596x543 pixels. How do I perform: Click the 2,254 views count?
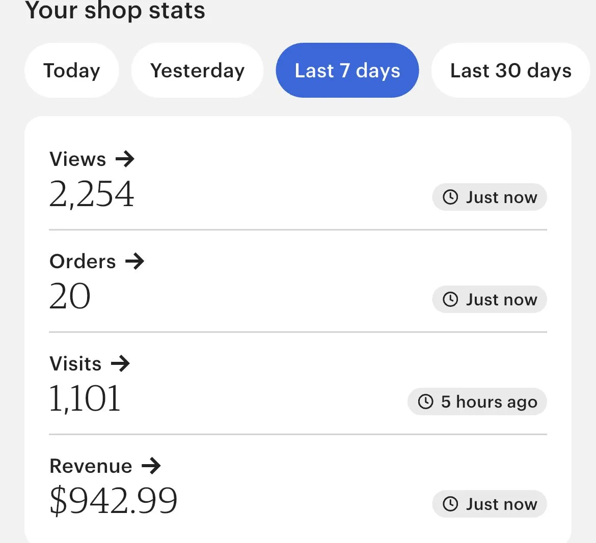[92, 194]
